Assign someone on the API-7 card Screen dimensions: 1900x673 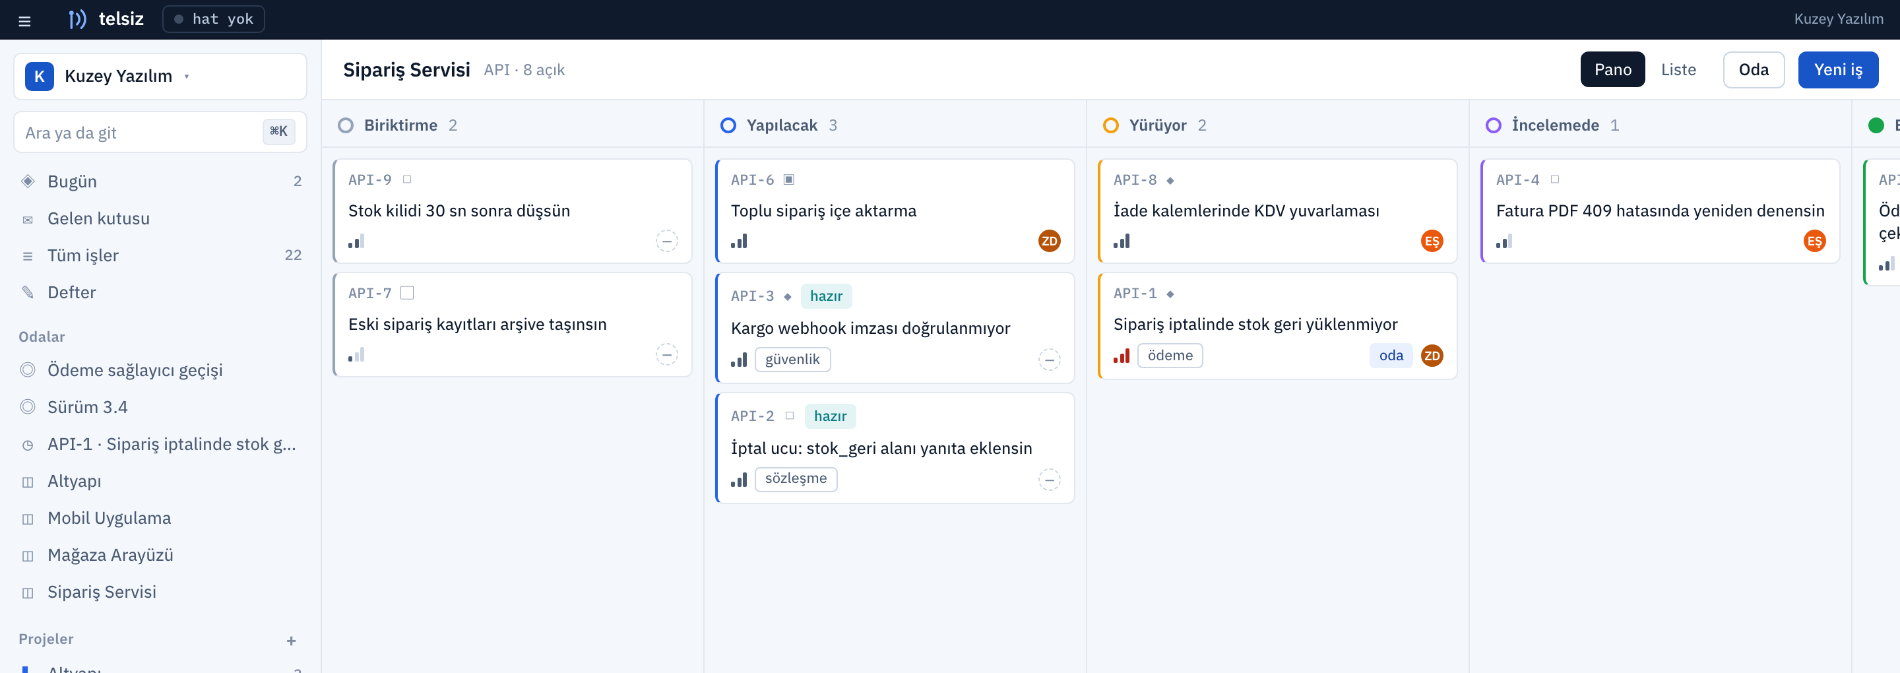[x=667, y=355]
